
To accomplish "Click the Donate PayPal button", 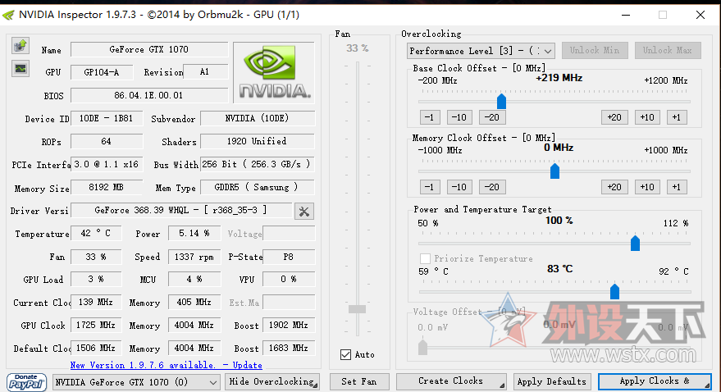I will point(26,382).
